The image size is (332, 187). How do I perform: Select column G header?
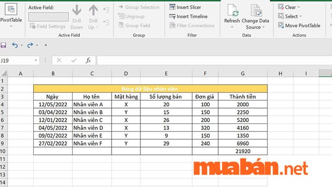(243, 74)
